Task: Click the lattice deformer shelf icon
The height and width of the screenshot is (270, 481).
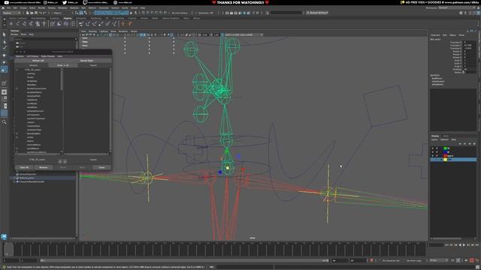Action: coord(73,23)
